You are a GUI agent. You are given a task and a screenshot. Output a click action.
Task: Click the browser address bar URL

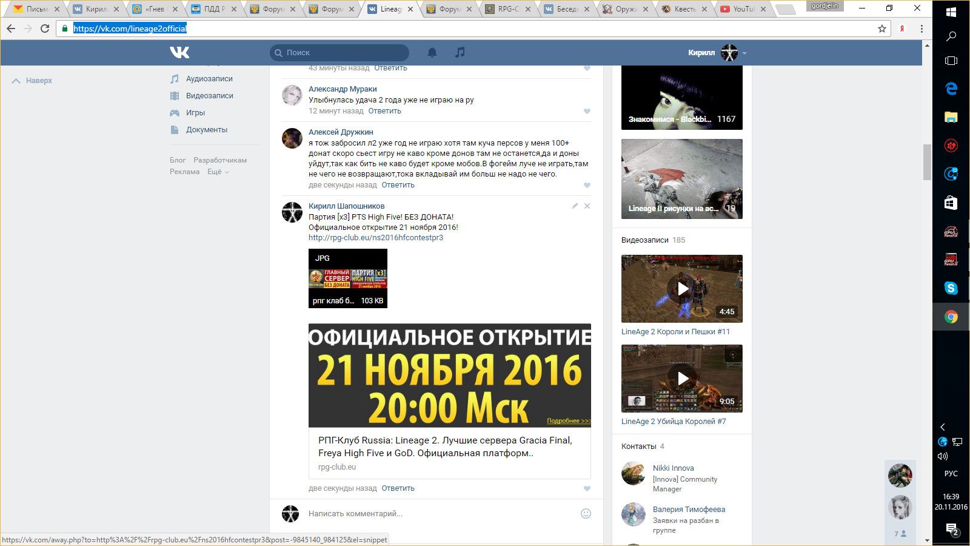coord(130,29)
